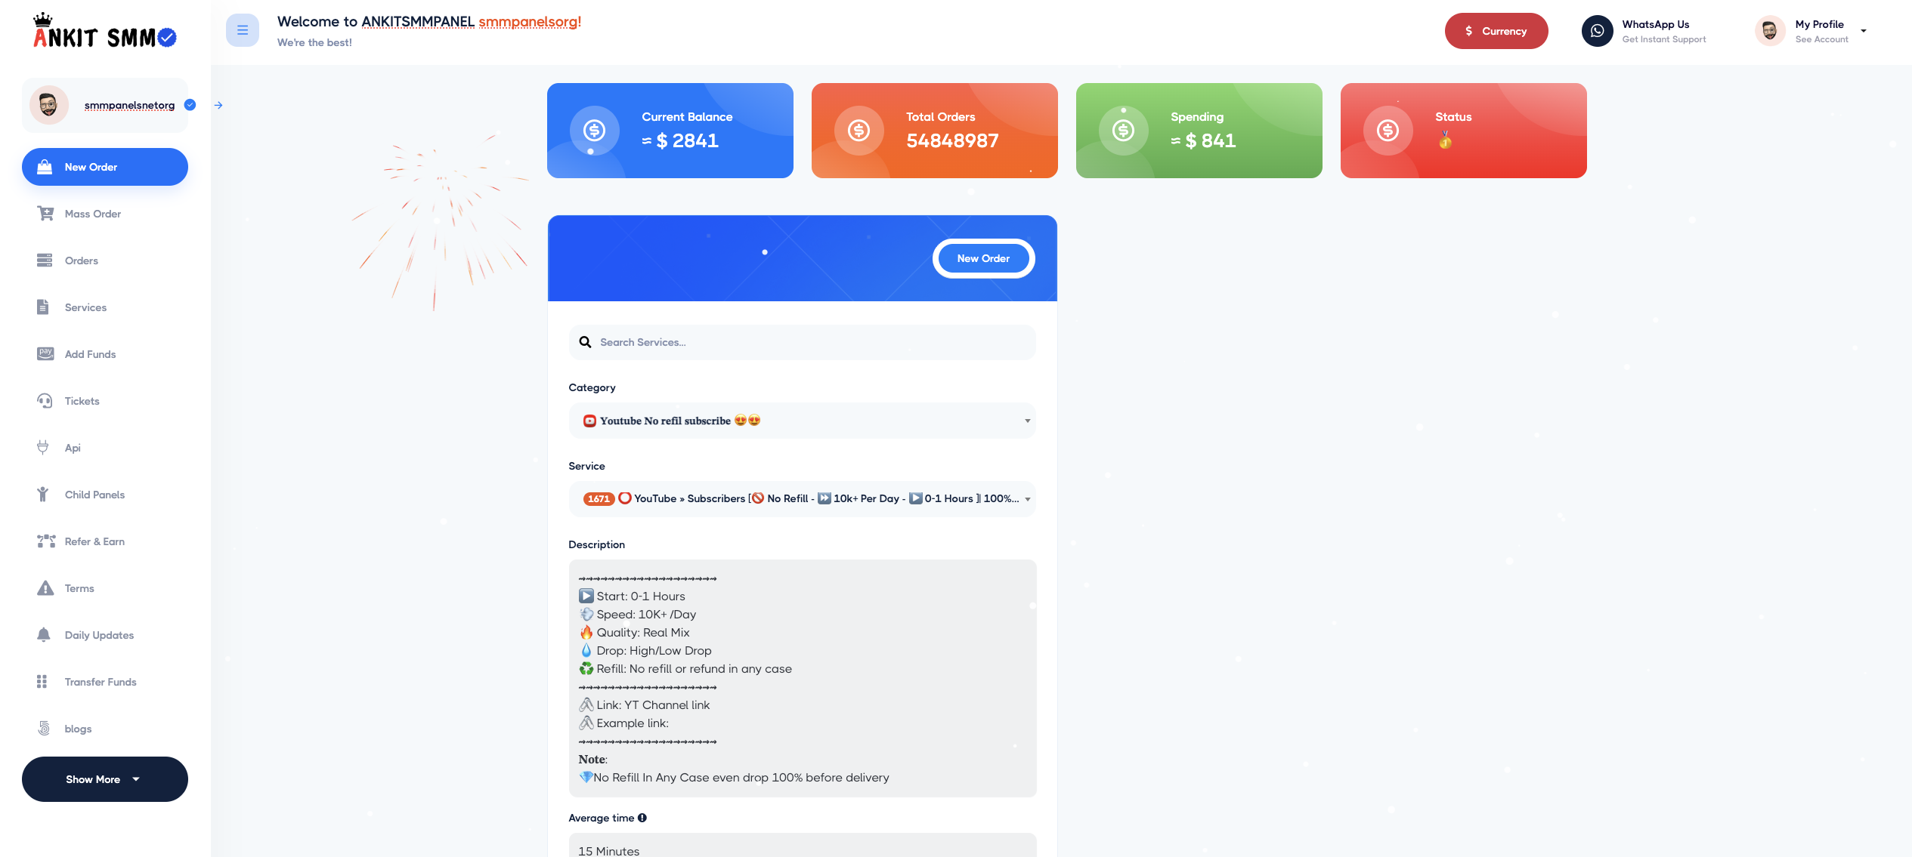Open the Orders menu item

point(82,260)
